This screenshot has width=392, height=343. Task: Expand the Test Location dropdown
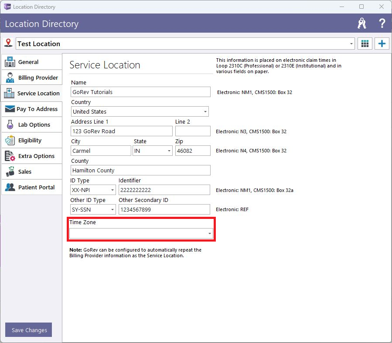pos(351,44)
